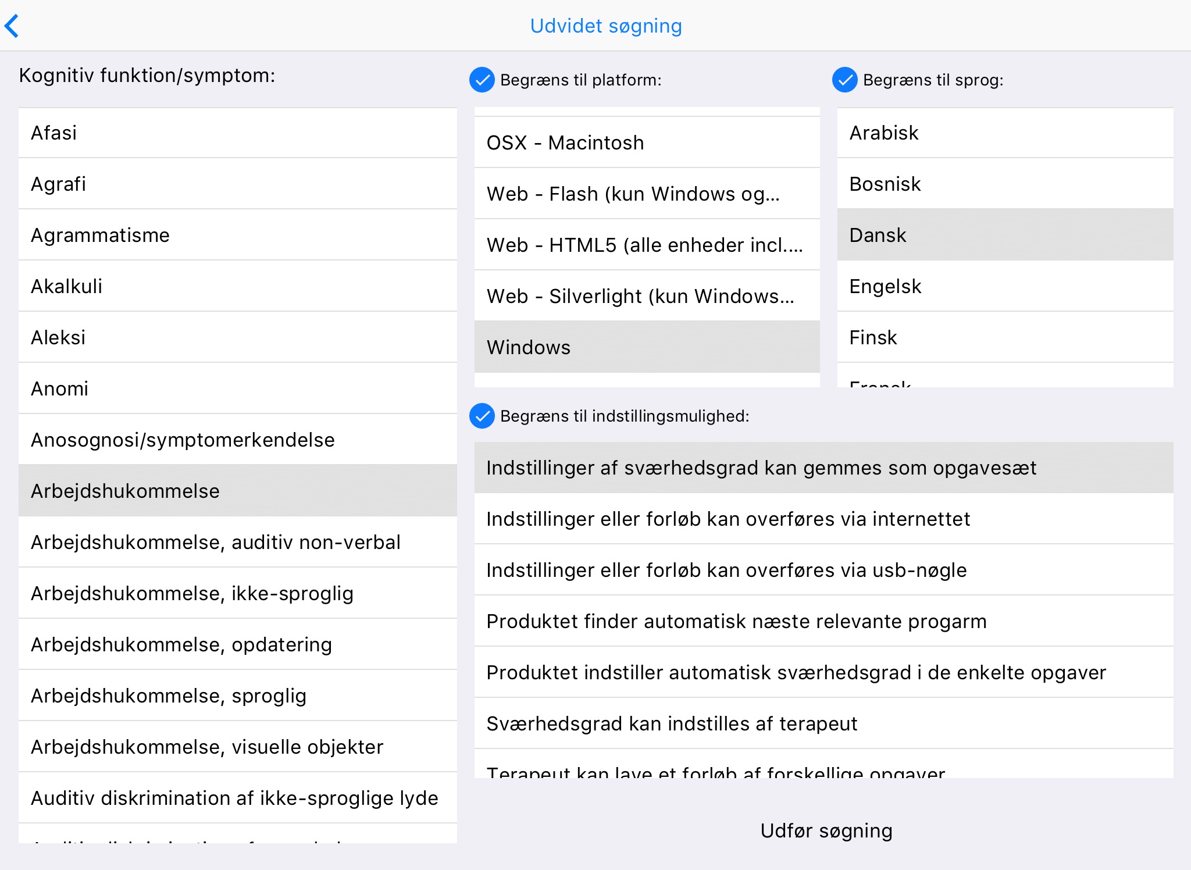1191x870 pixels.
Task: Choose 'Indstillinger eller forløb kan overføres via usb-nøgle'
Action: pos(823,571)
